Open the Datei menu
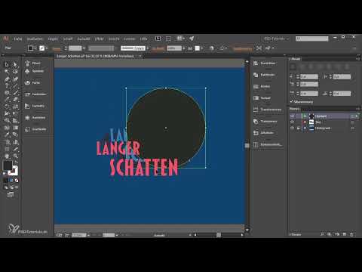 pos(18,39)
